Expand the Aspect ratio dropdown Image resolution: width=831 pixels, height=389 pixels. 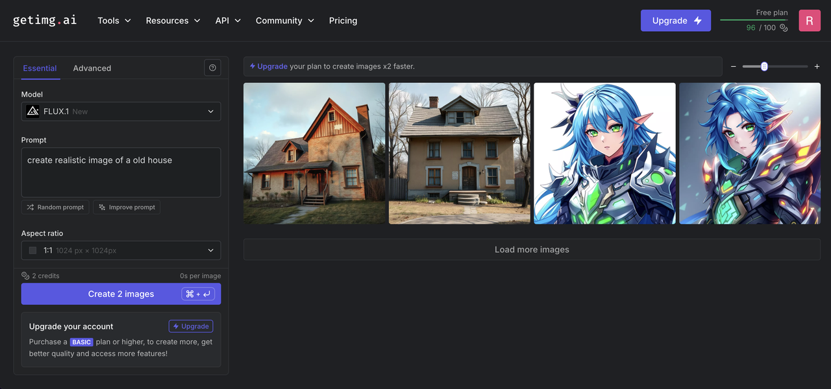(121, 250)
